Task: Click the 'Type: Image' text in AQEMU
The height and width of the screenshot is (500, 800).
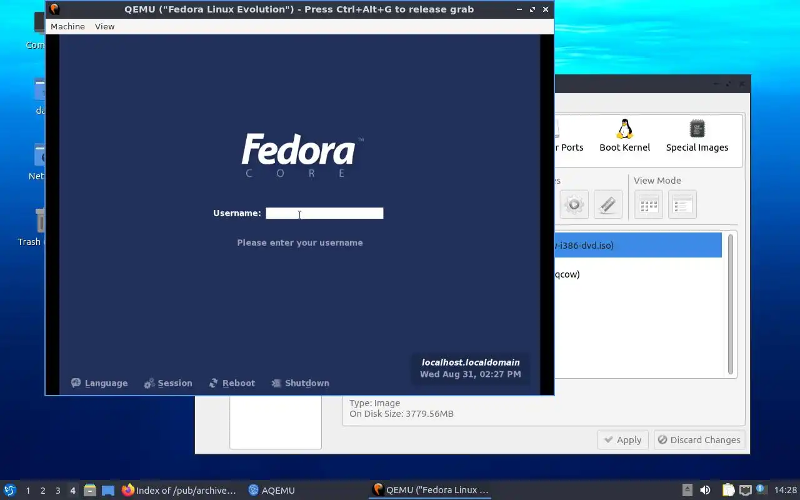Action: coord(375,403)
